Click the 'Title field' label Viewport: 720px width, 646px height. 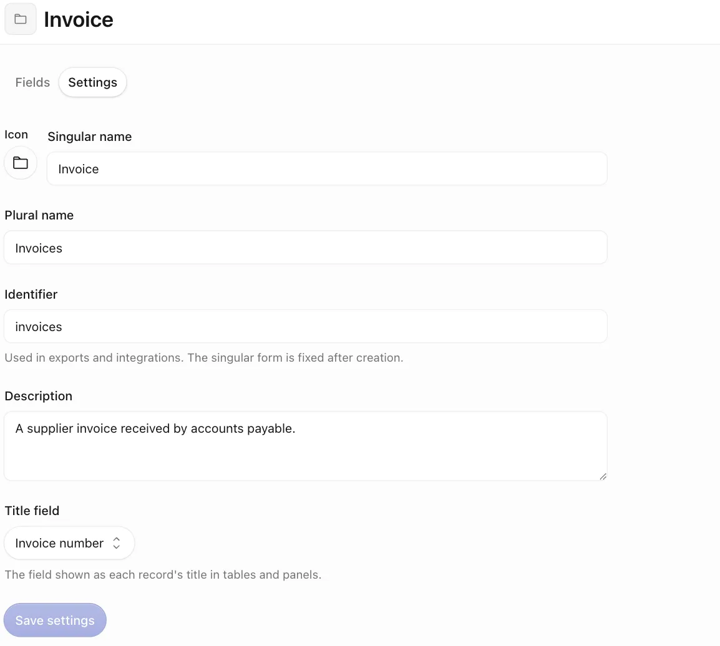(32, 511)
